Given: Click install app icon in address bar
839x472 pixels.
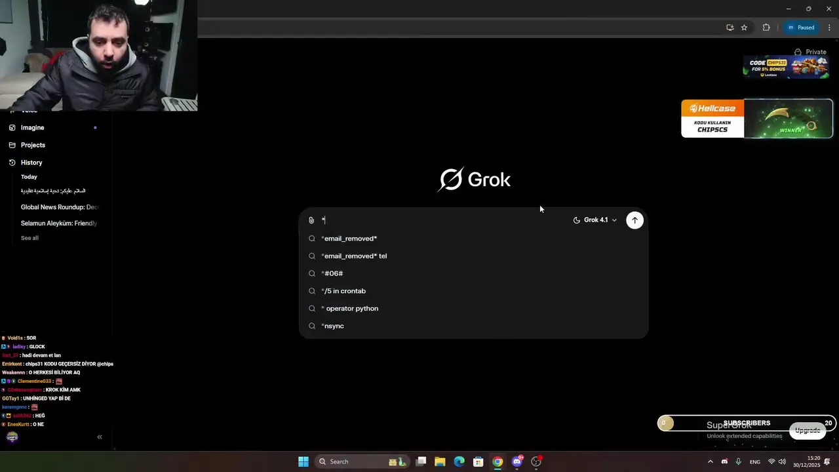Looking at the screenshot, I should [x=730, y=28].
